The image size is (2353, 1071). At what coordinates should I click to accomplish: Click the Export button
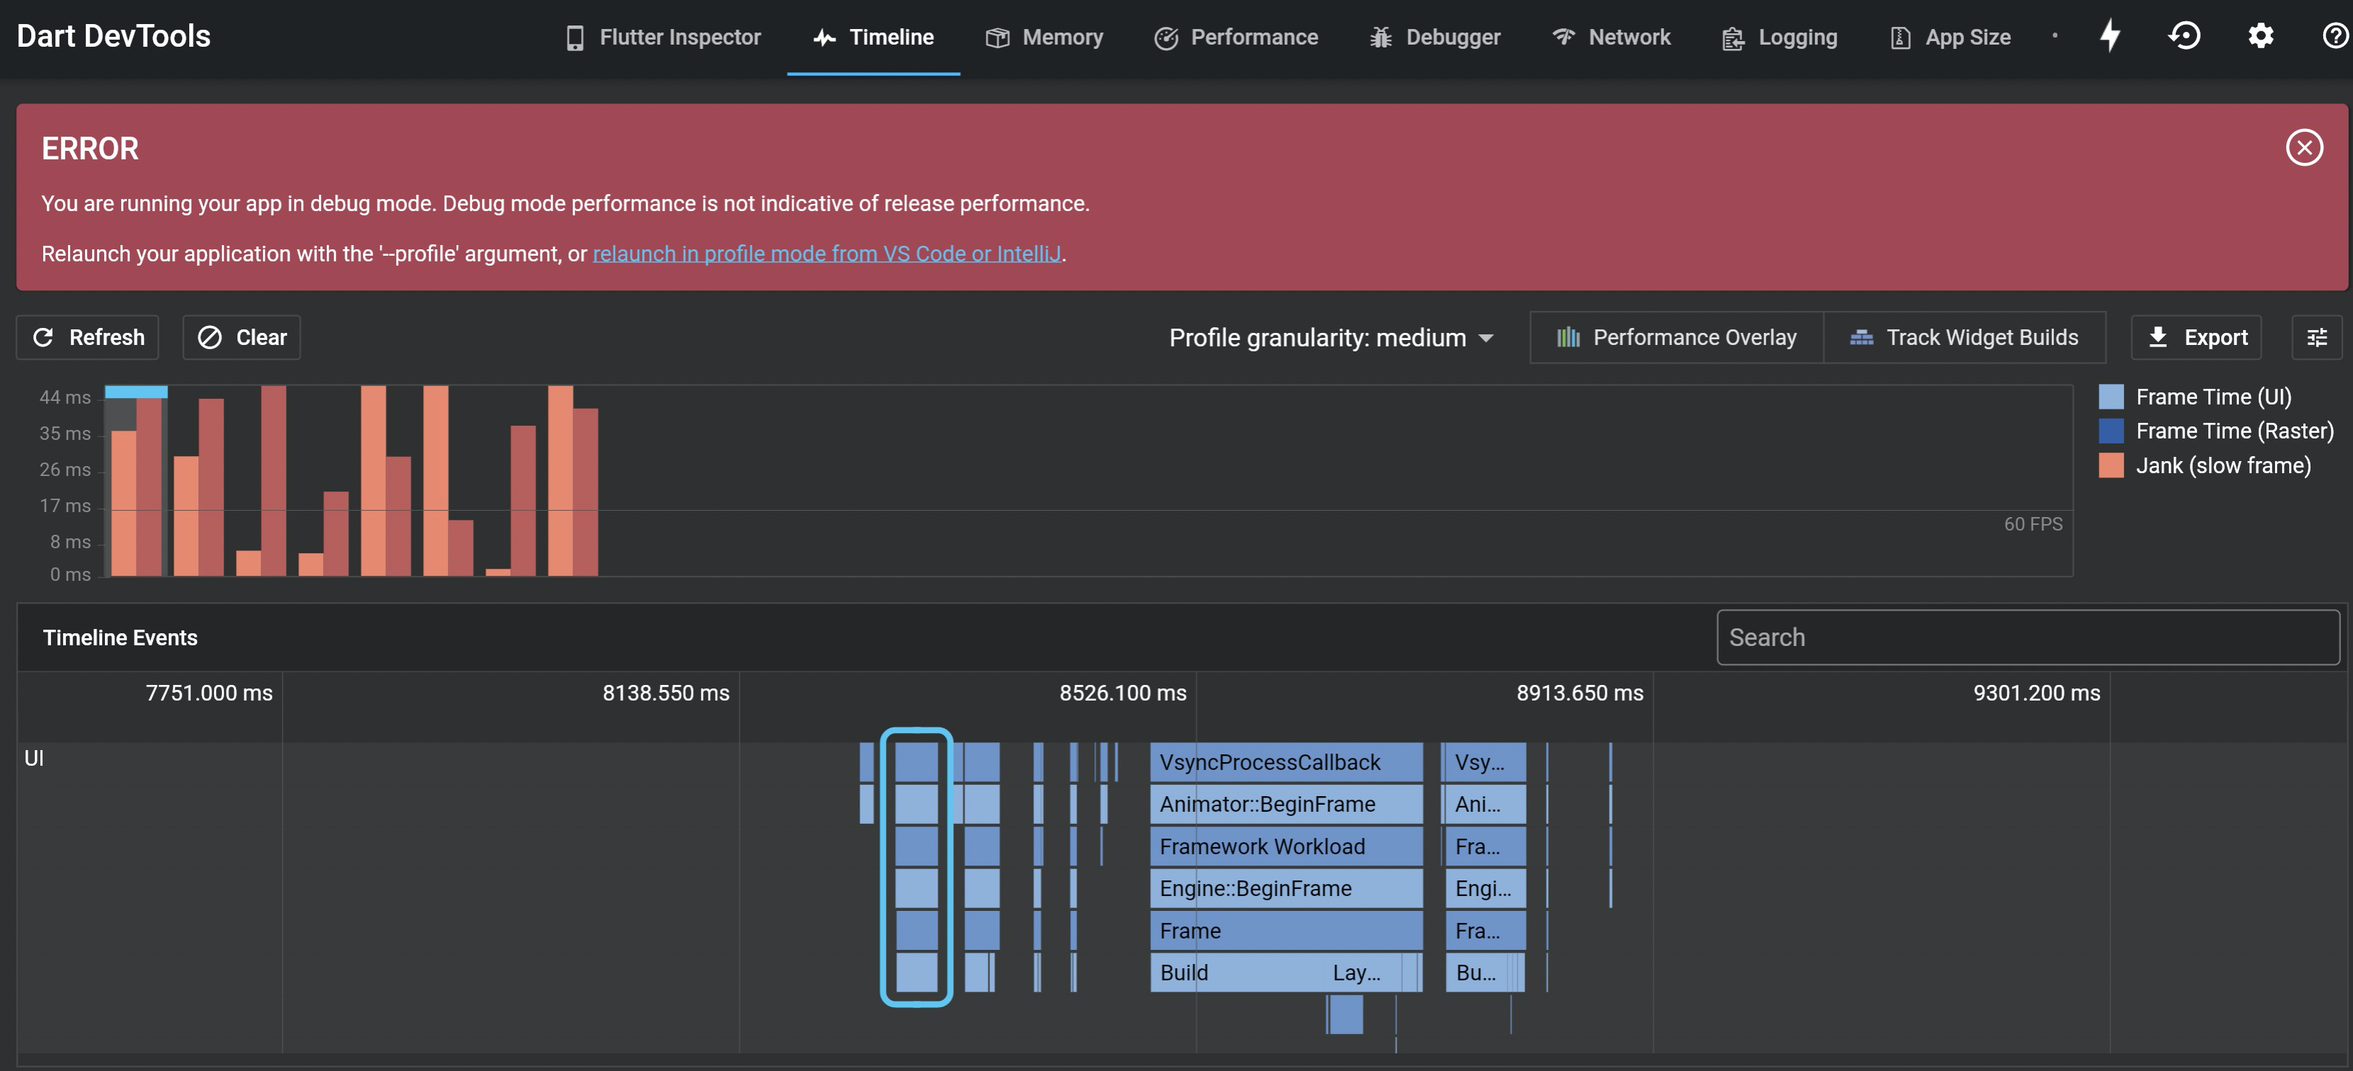pyautogui.click(x=2196, y=337)
